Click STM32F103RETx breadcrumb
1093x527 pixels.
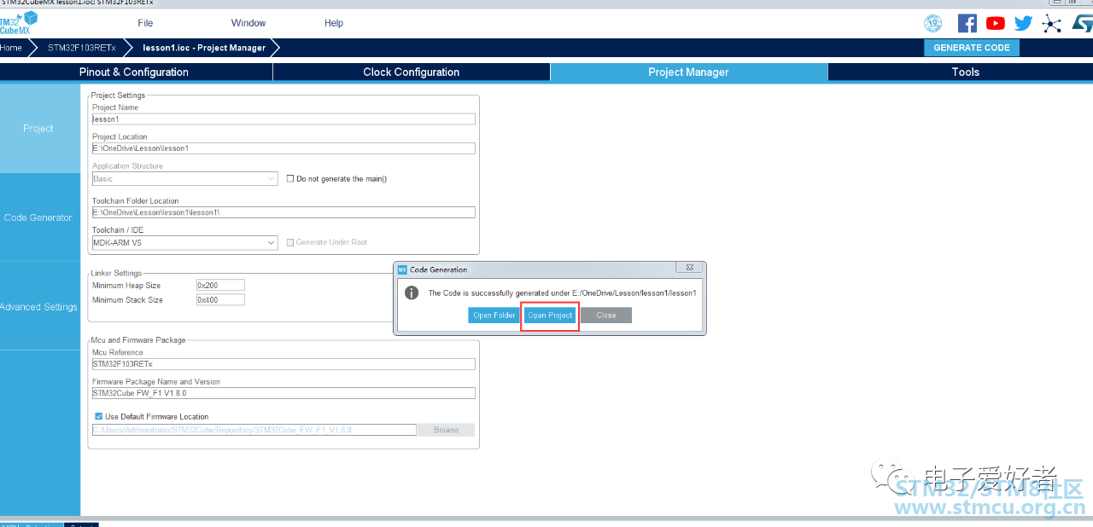(x=82, y=48)
